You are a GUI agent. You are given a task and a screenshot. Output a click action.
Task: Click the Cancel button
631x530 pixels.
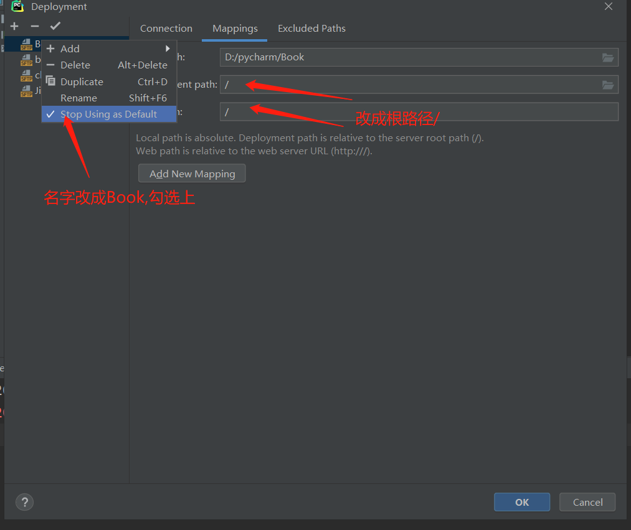(587, 502)
